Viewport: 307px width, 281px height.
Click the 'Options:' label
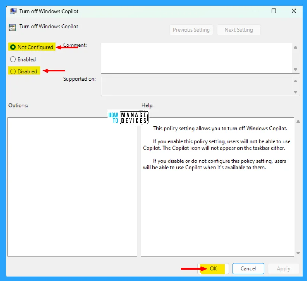point(18,105)
